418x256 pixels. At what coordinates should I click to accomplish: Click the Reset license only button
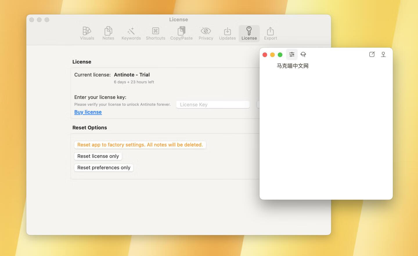[98, 156]
